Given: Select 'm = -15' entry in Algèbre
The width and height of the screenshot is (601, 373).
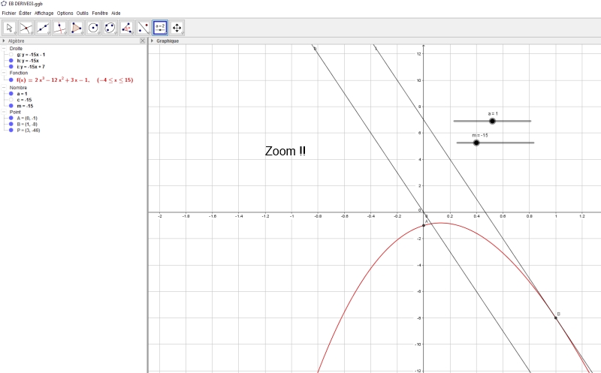Looking at the screenshot, I should (x=25, y=106).
